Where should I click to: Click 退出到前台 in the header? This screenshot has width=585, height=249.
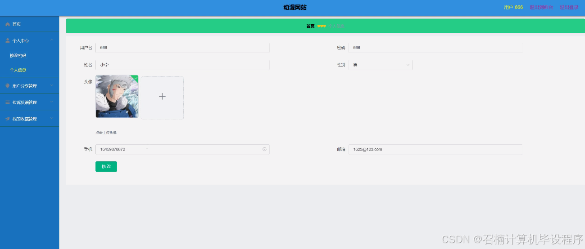[x=541, y=8]
